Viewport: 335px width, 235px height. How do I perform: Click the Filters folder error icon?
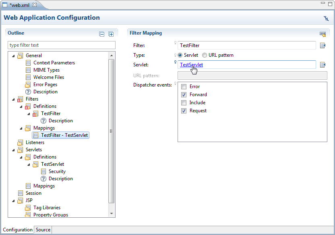[x=20, y=99]
